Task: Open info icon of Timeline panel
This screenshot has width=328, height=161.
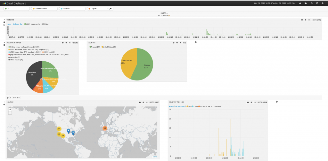Action: coord(302,20)
